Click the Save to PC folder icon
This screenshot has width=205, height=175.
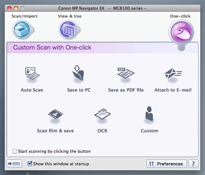click(79, 75)
